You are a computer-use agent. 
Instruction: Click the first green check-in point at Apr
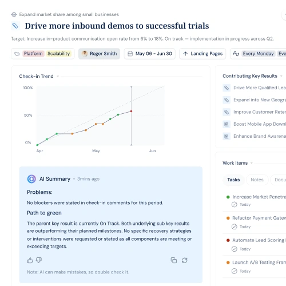click(x=37, y=145)
